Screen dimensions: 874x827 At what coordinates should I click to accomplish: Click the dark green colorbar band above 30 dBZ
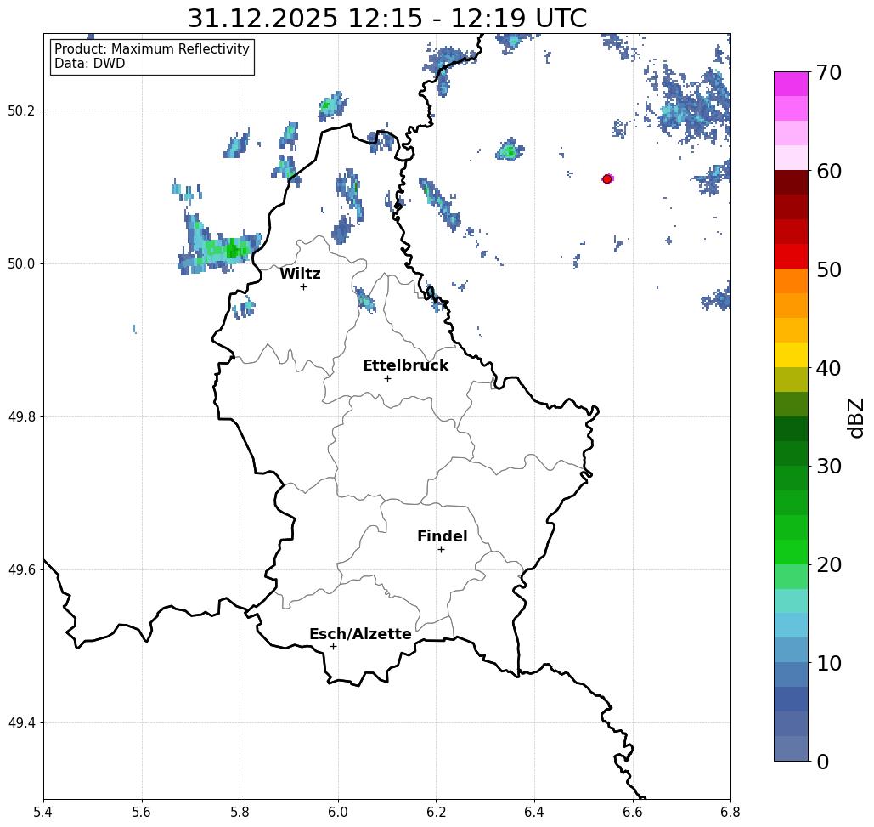tap(791, 453)
